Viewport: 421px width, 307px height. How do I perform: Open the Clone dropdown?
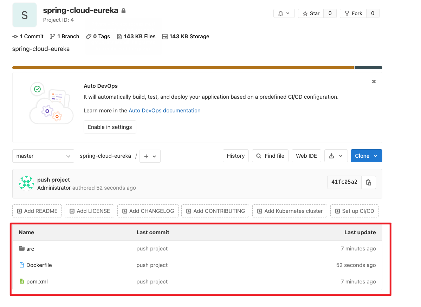pos(366,156)
